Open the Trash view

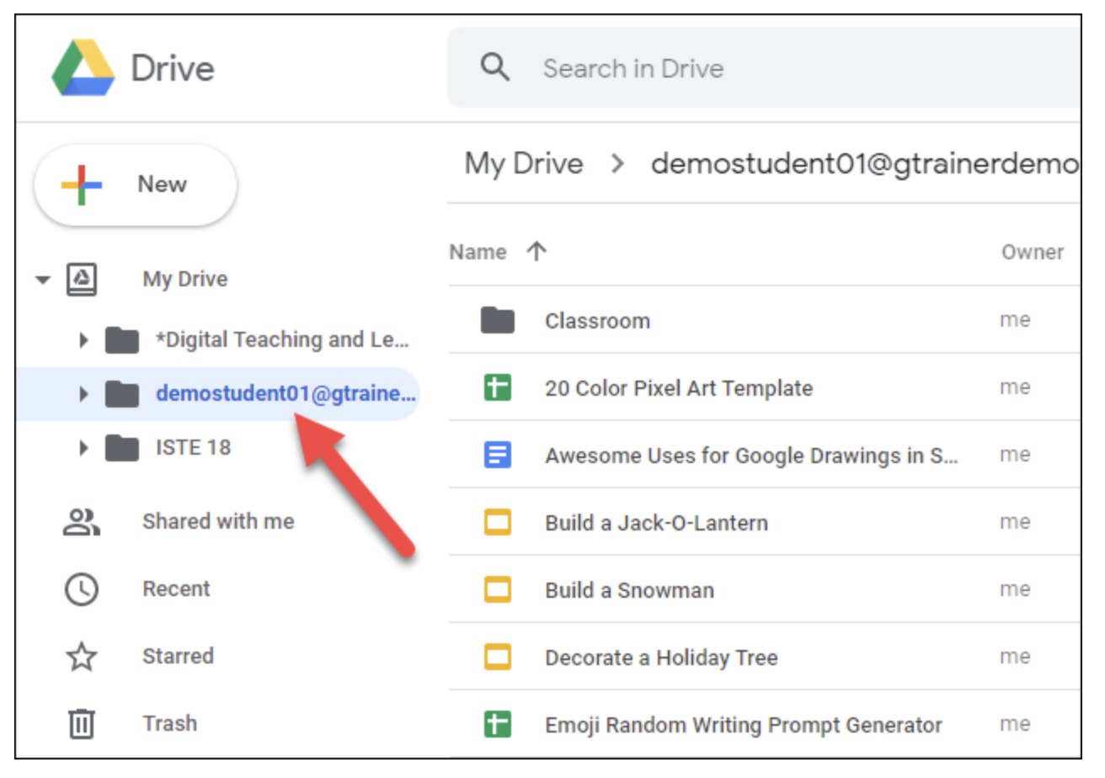170,724
